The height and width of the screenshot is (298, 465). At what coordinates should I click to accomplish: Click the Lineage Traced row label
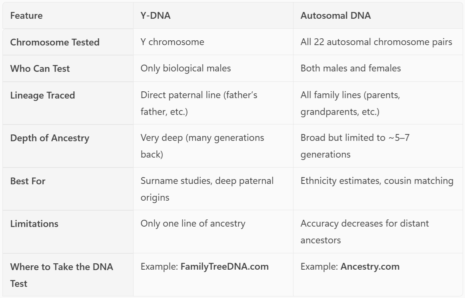[42, 95]
